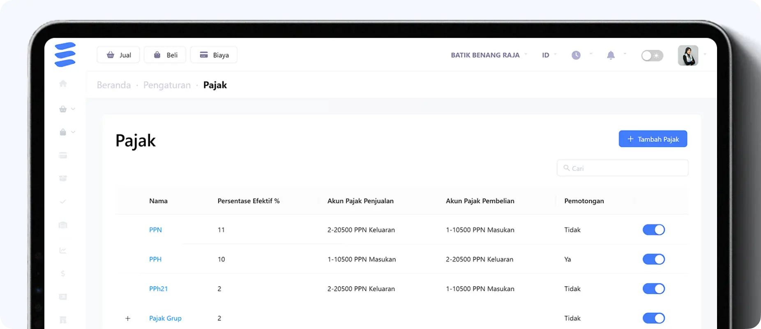Screen dimensions: 761x329
Task: Open the reports chart icon in sidebar
Action: point(63,250)
